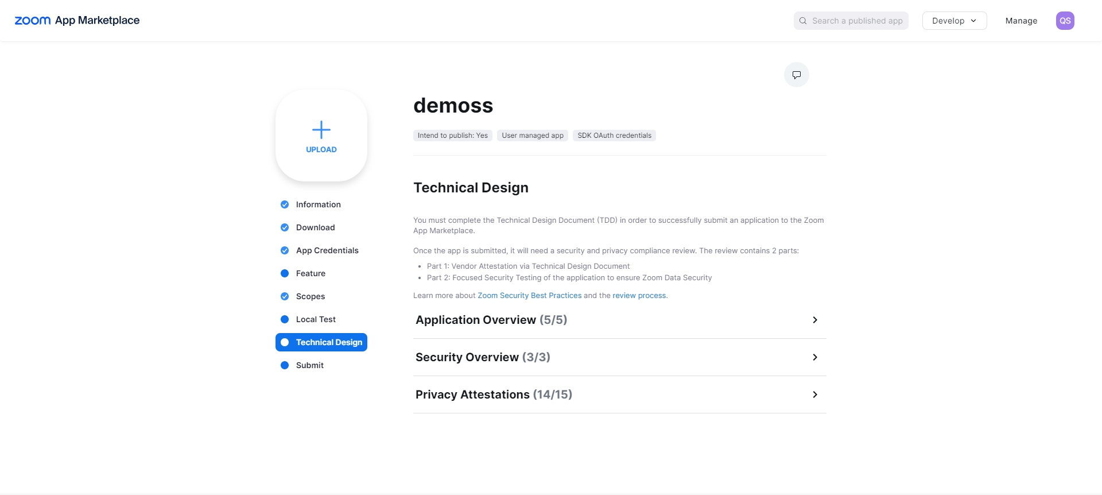This screenshot has height=495, width=1102.
Task: Follow the review process link
Action: click(639, 295)
